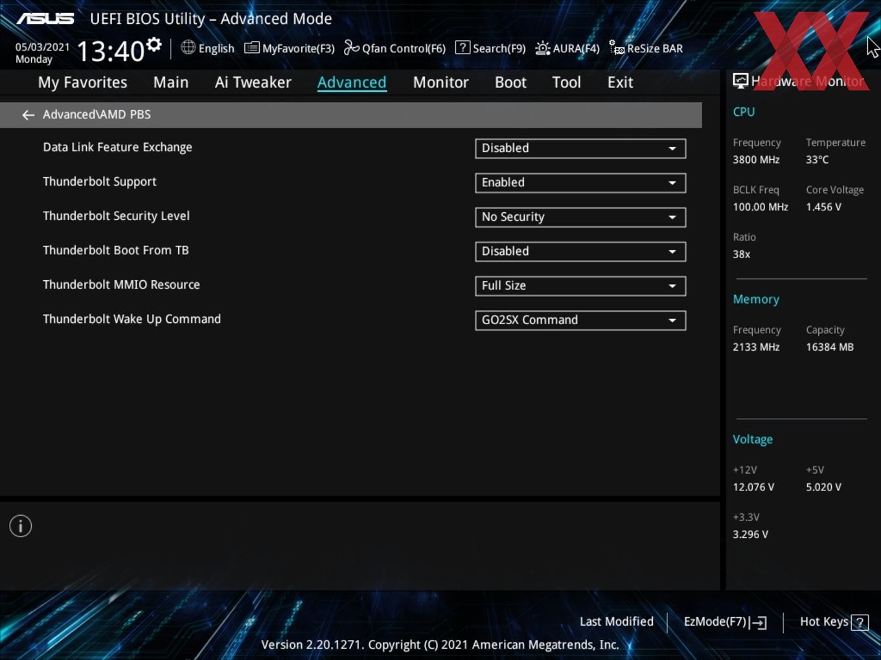Click +5V value 5.020 V
Viewport: 881px width, 660px height.
(x=823, y=487)
